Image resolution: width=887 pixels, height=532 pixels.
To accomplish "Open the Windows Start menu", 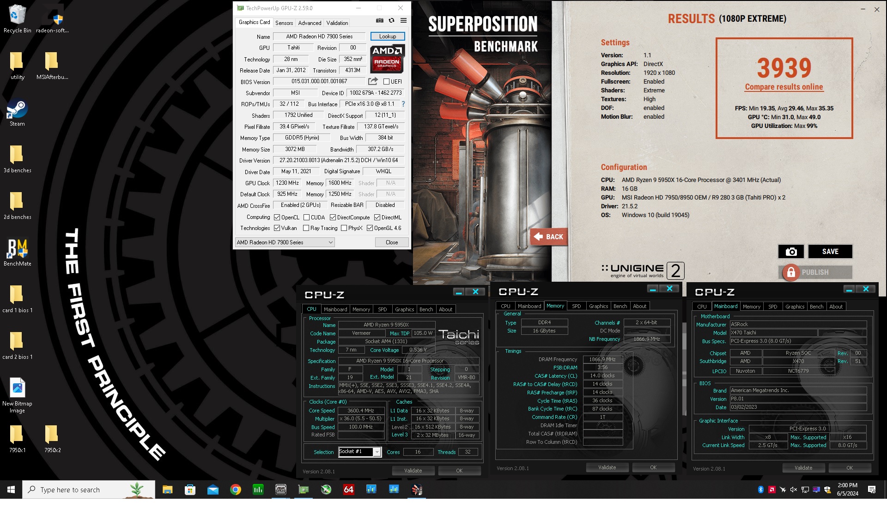I will coord(11,490).
